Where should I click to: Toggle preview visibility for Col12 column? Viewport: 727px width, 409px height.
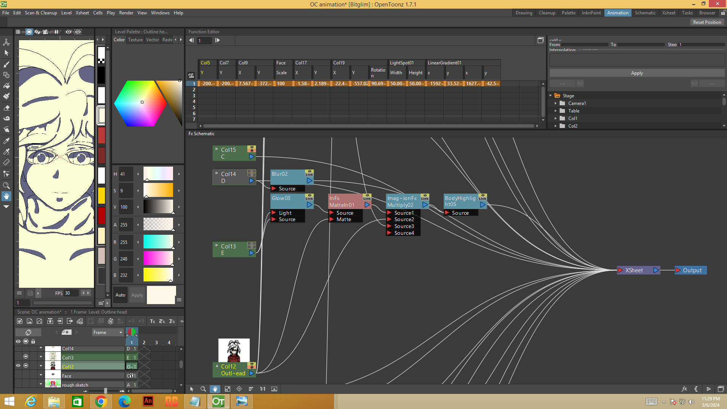[x=18, y=366]
